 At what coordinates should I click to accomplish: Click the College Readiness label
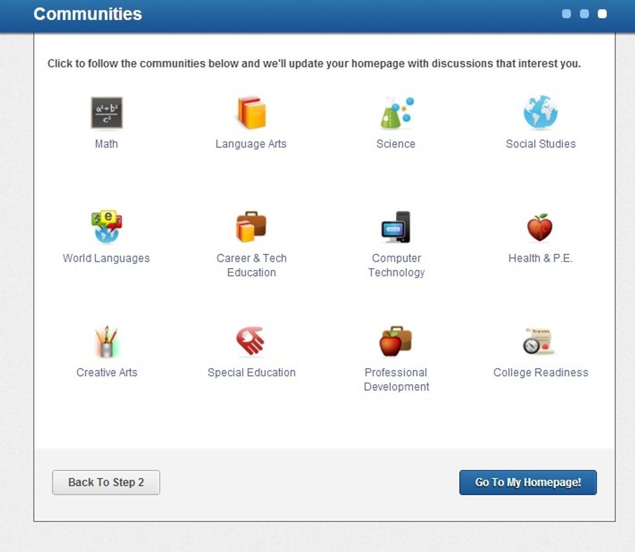pyautogui.click(x=540, y=372)
